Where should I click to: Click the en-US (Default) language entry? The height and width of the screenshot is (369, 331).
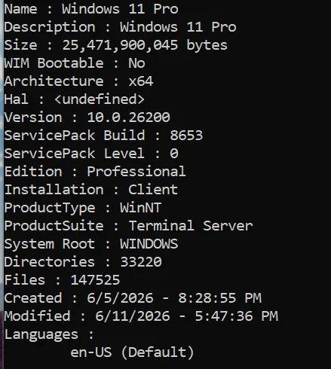tap(132, 352)
